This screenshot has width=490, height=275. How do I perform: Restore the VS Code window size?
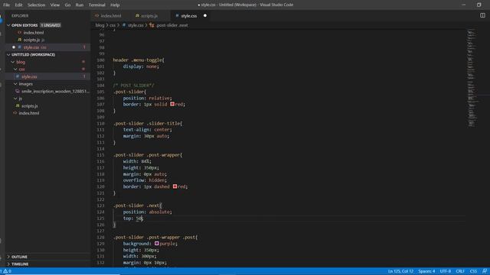click(479, 5)
